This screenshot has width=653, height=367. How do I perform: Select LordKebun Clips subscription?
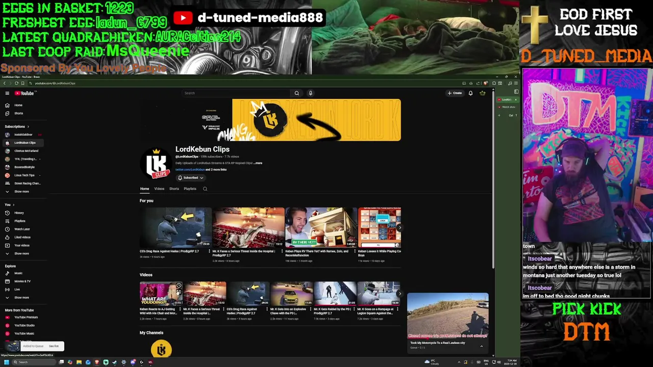tap(23, 143)
